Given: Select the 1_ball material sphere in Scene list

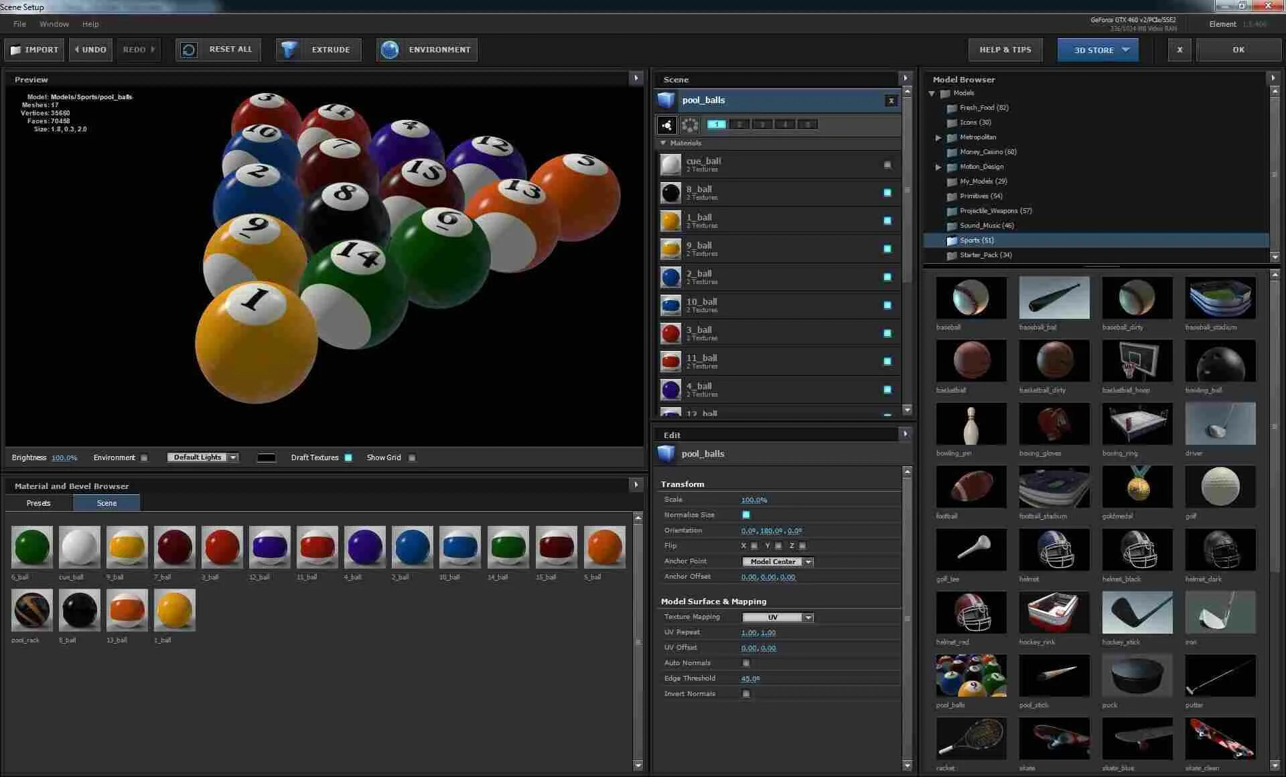Looking at the screenshot, I should click(x=670, y=220).
